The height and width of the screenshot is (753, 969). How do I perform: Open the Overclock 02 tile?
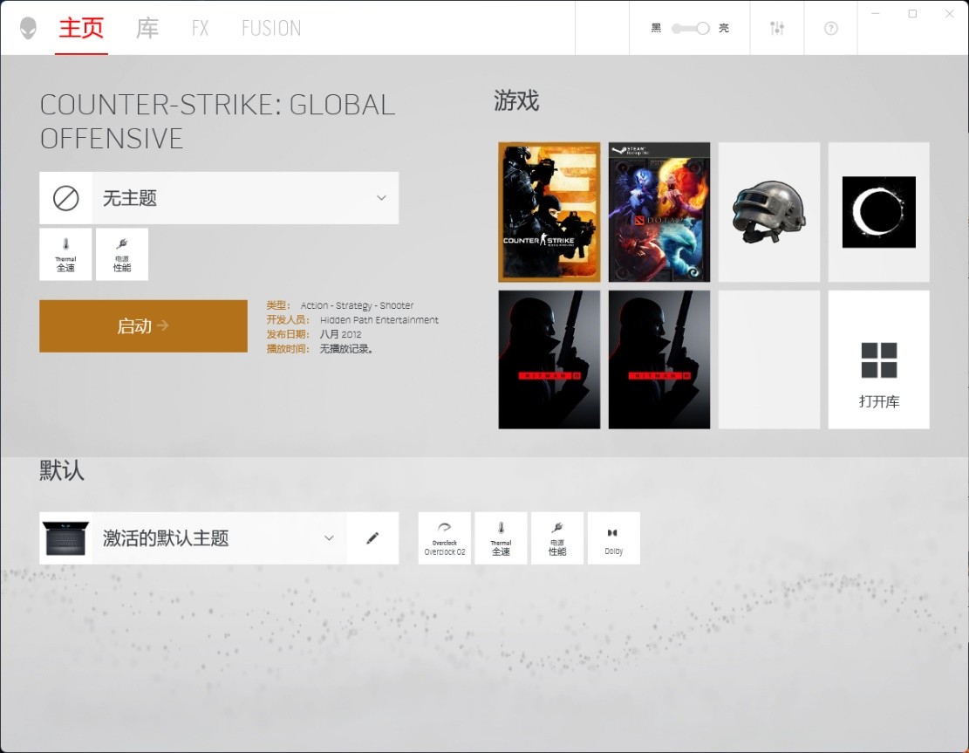coord(444,537)
